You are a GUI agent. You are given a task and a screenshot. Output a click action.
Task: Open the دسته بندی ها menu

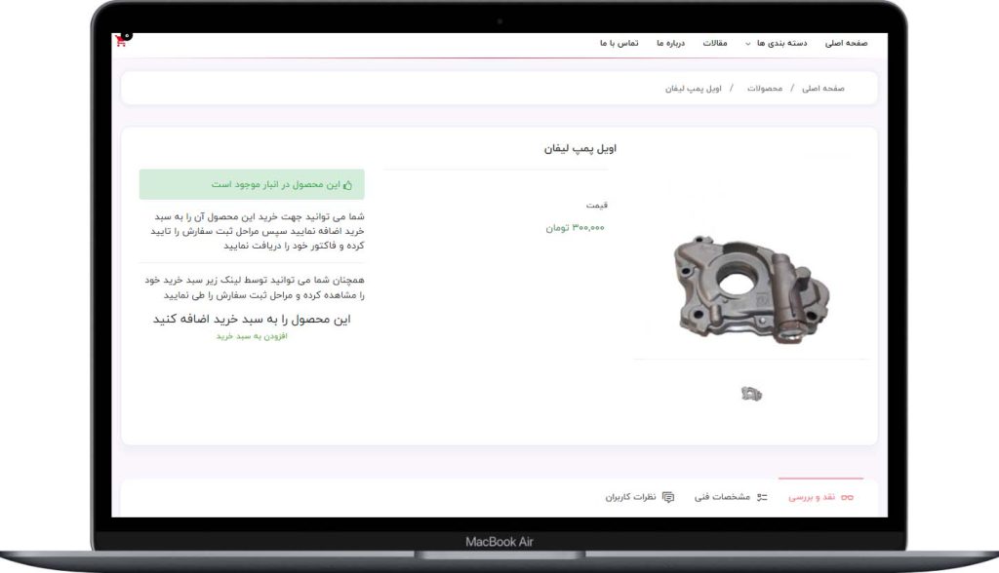[x=781, y=43]
